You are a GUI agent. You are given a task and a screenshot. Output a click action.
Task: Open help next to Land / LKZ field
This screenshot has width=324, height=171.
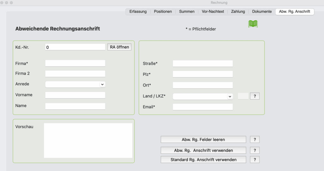(255, 96)
